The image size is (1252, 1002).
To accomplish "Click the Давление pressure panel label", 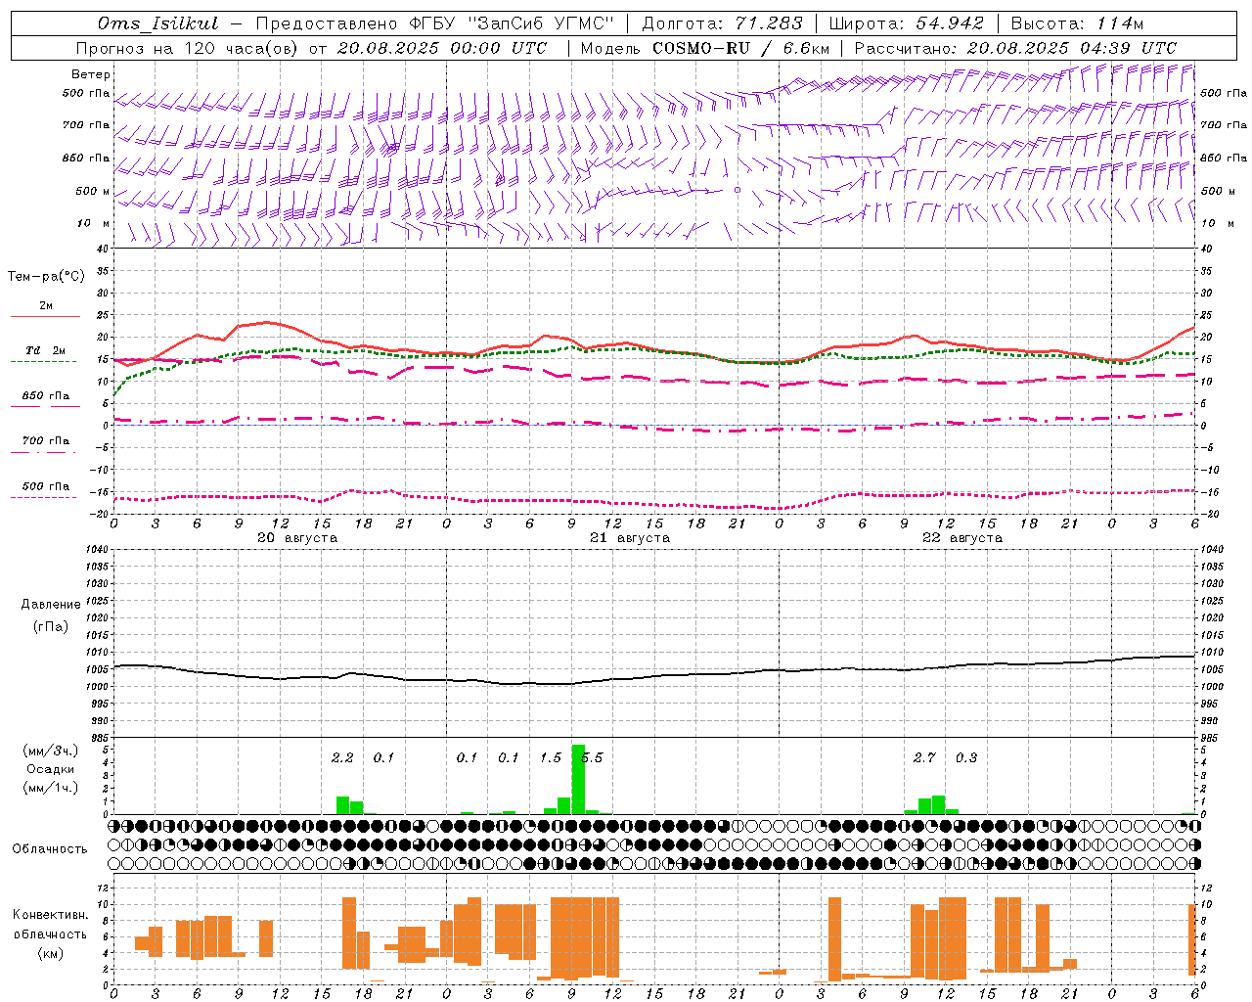I will click(x=51, y=605).
